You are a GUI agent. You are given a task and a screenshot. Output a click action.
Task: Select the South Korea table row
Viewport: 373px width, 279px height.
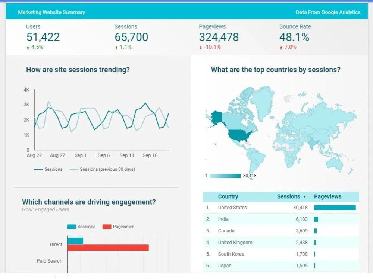coord(281,254)
